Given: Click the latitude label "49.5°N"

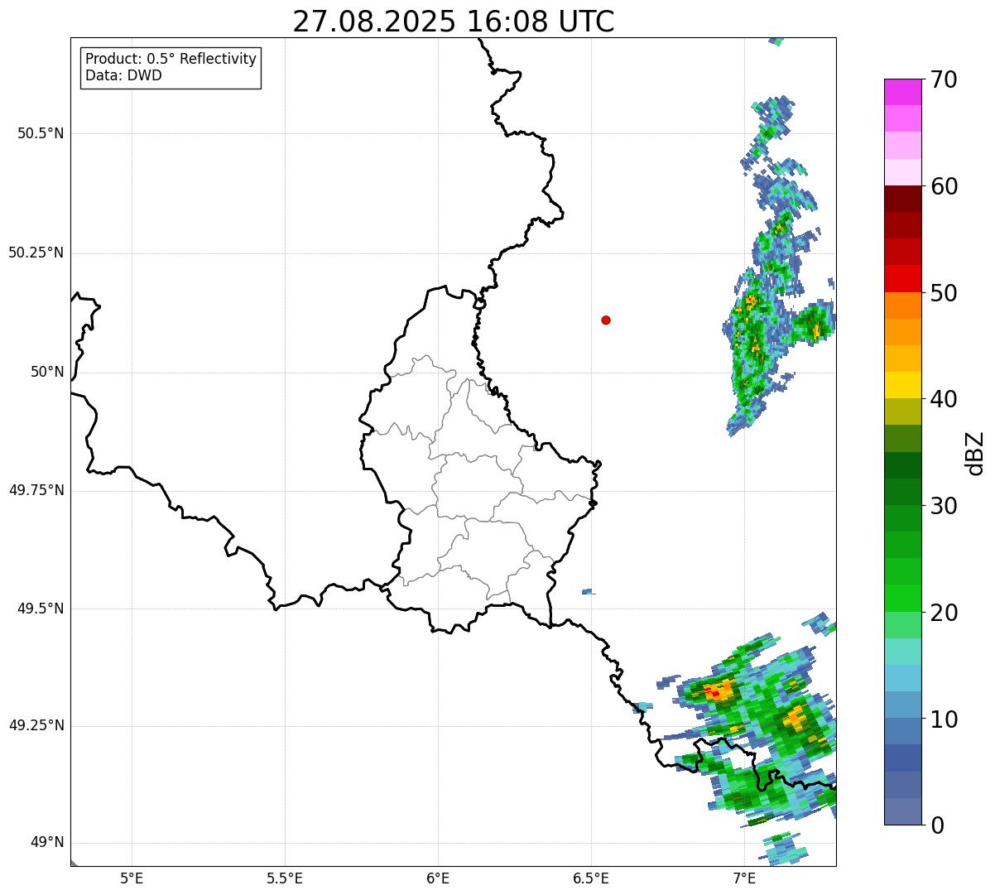Looking at the screenshot, I should pos(41,609).
